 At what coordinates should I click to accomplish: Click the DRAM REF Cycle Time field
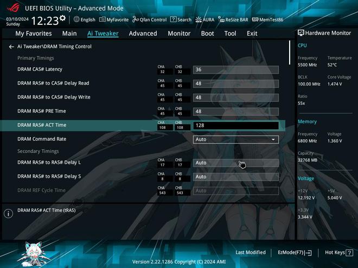click(236, 191)
